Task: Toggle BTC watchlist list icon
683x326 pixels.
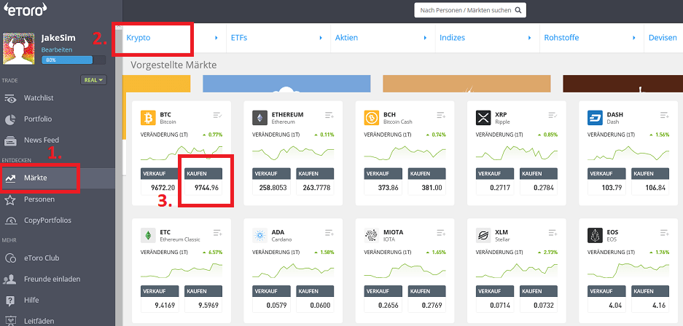Action: tap(218, 115)
